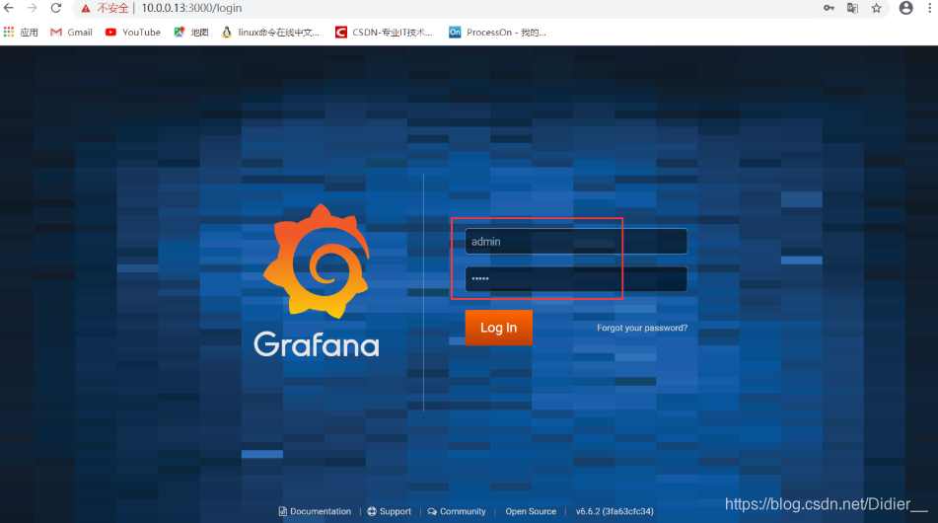938x523 pixels.
Task: Go back with the browser back arrow
Action: coord(9,8)
